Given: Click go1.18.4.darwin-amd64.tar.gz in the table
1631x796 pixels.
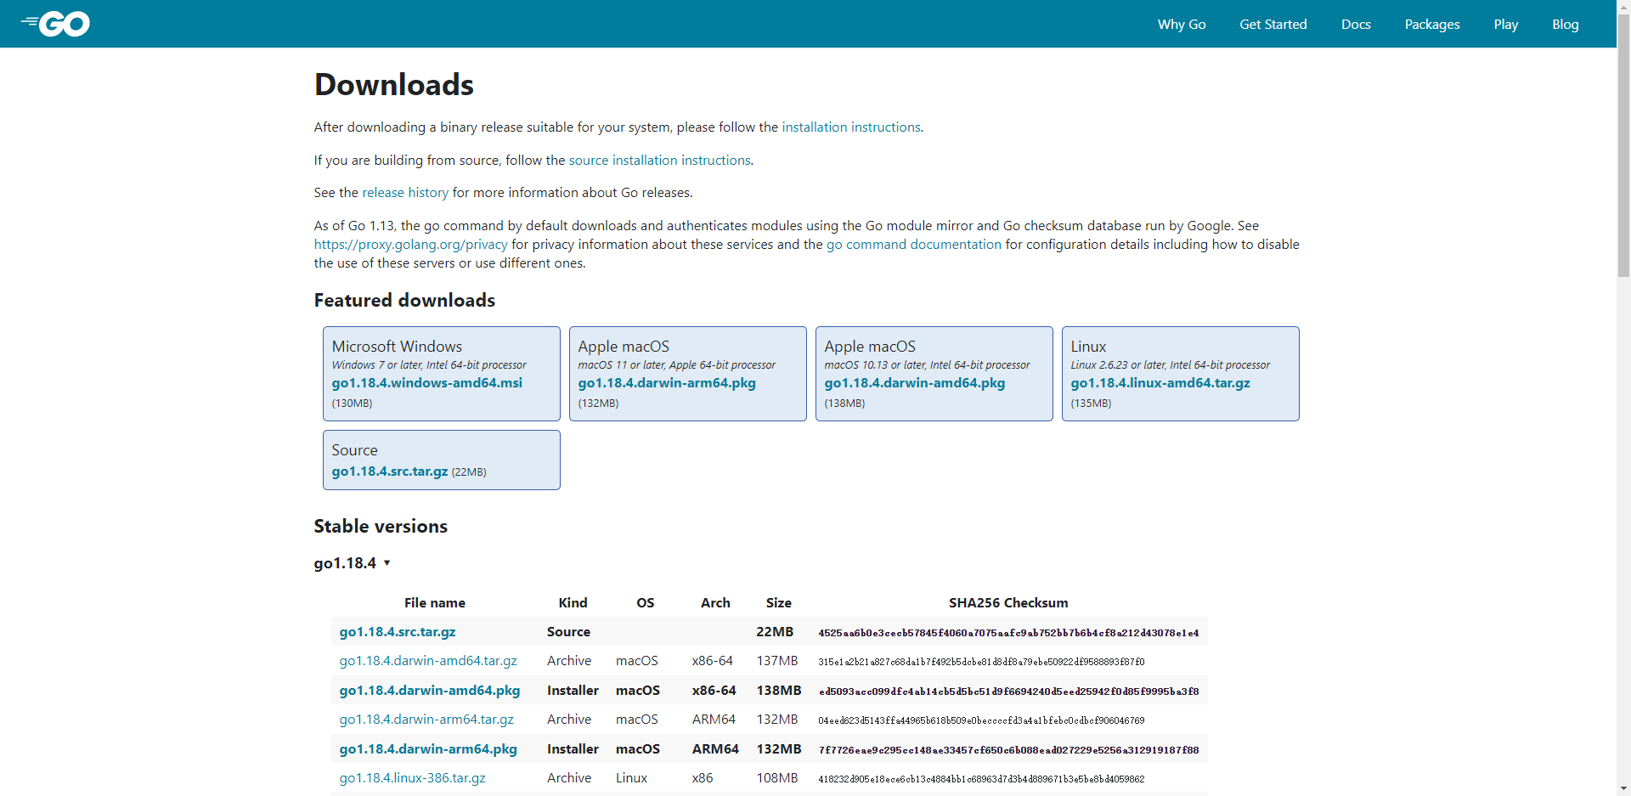Looking at the screenshot, I should [x=428, y=661].
